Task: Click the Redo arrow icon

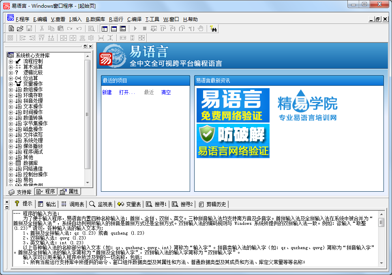Action: pyautogui.click(x=70, y=29)
